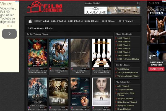The image size is (166, 111).
Task: Open the 'I lossens time' poster
Action: (102, 92)
